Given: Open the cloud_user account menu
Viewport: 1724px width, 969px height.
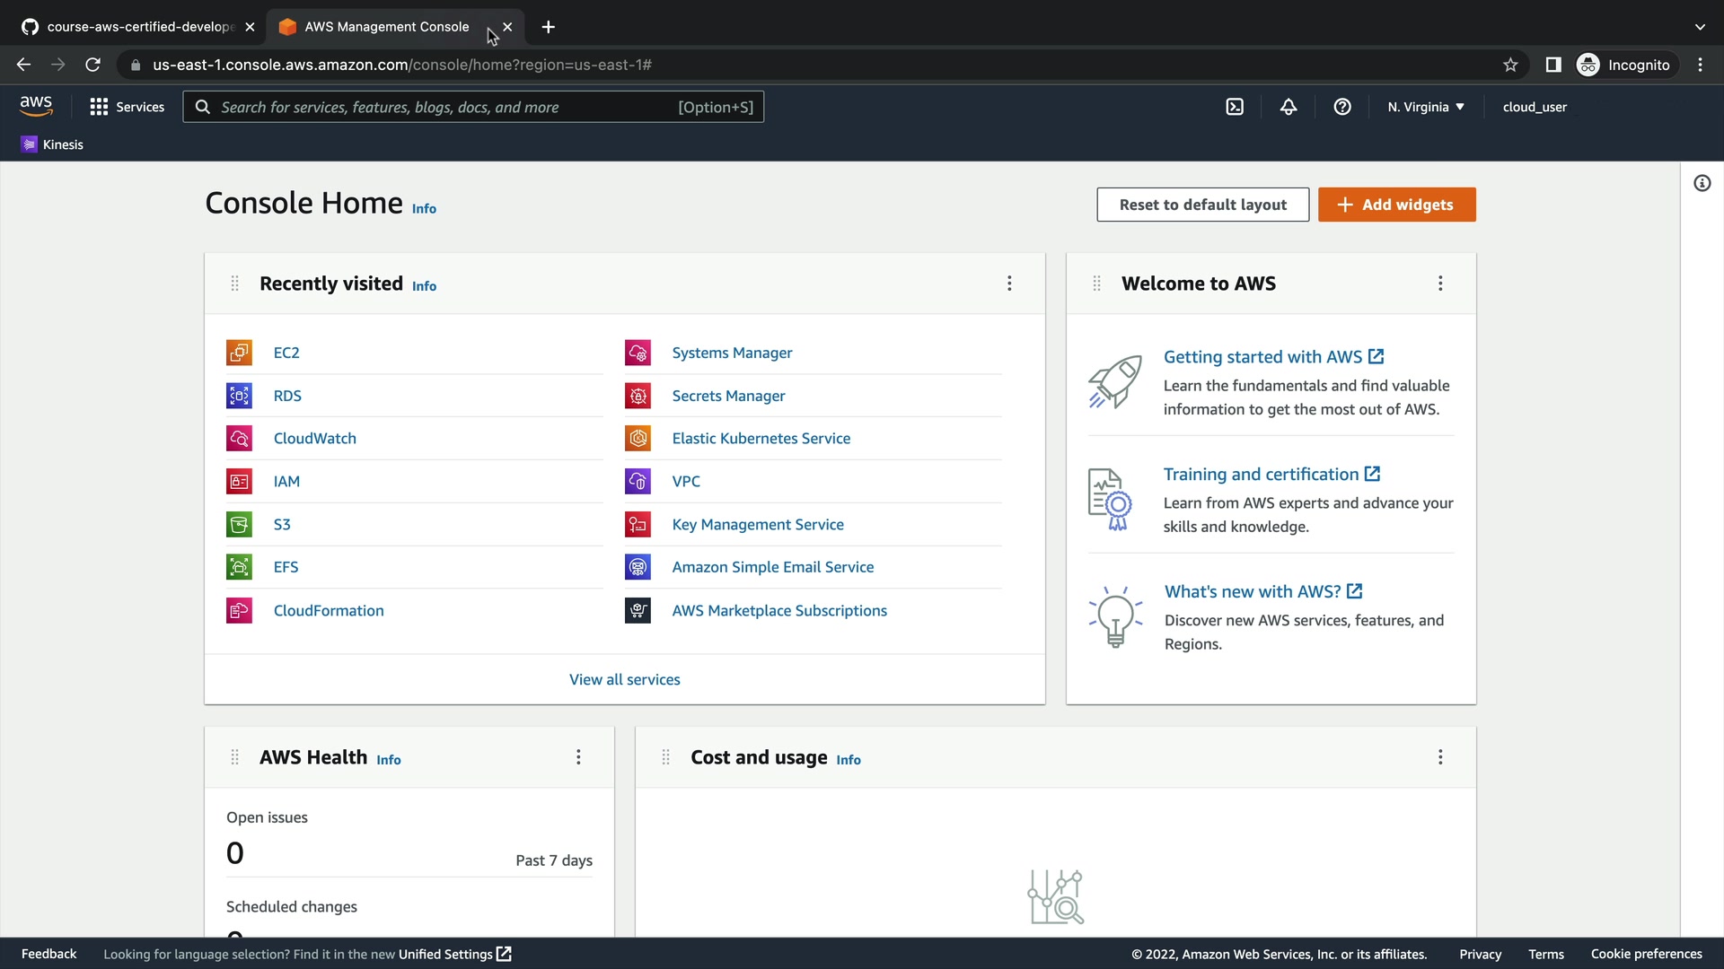Looking at the screenshot, I should click(x=1535, y=107).
